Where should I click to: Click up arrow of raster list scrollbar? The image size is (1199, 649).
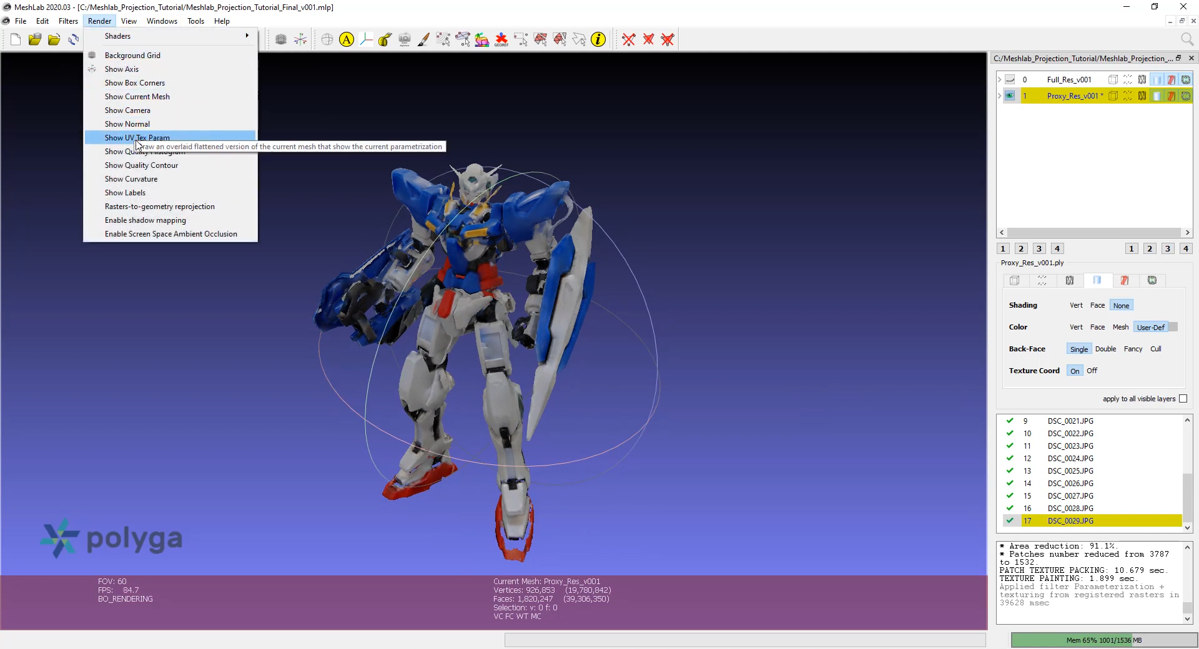(1187, 420)
